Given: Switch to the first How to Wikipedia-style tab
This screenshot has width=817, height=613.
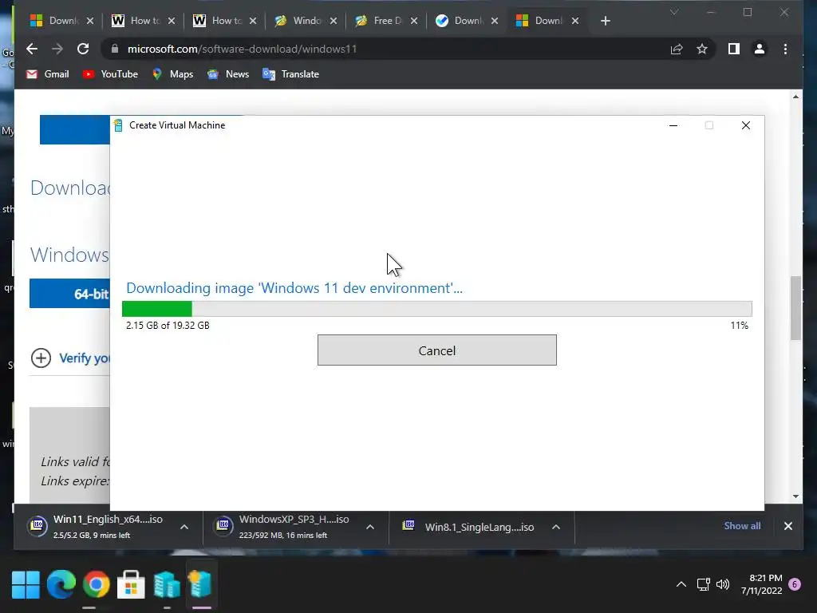Looking at the screenshot, I should (136, 21).
